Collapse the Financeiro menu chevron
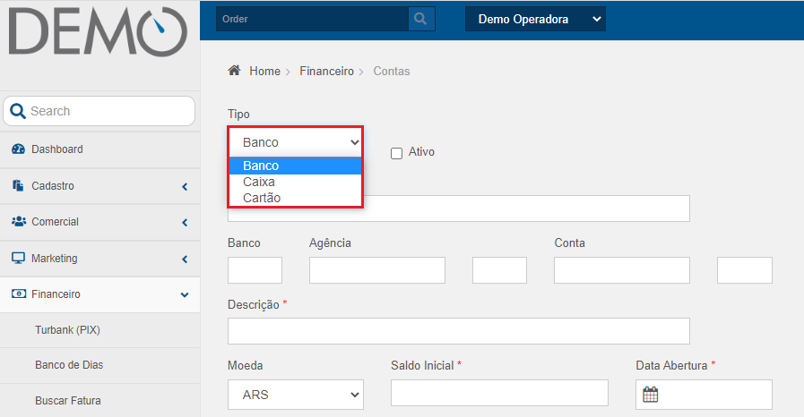The height and width of the screenshot is (417, 804). (185, 294)
